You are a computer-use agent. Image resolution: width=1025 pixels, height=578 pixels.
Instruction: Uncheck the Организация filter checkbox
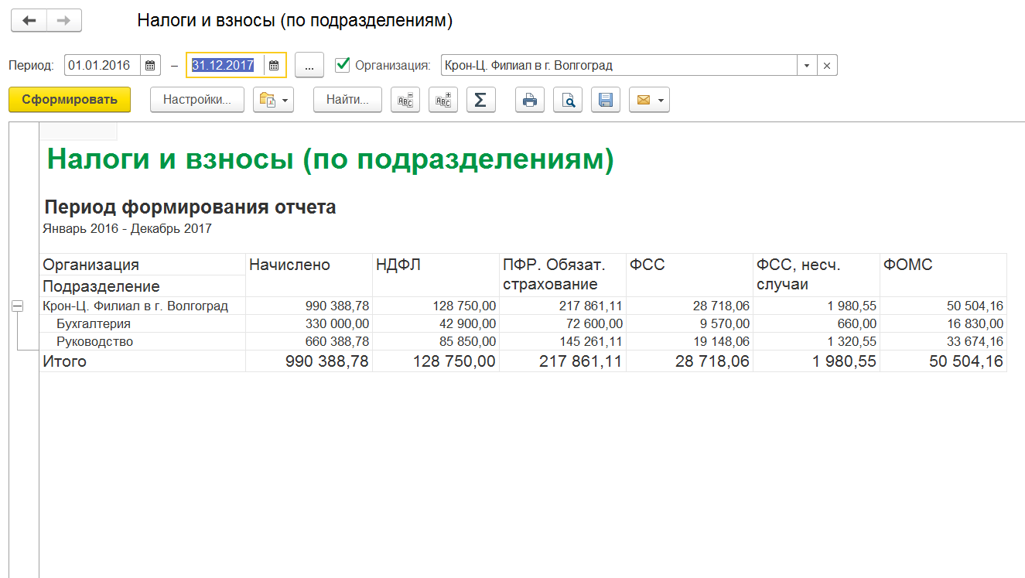[x=343, y=65]
